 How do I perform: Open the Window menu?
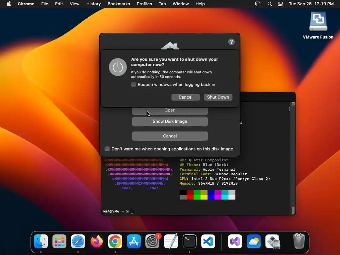[181, 4]
